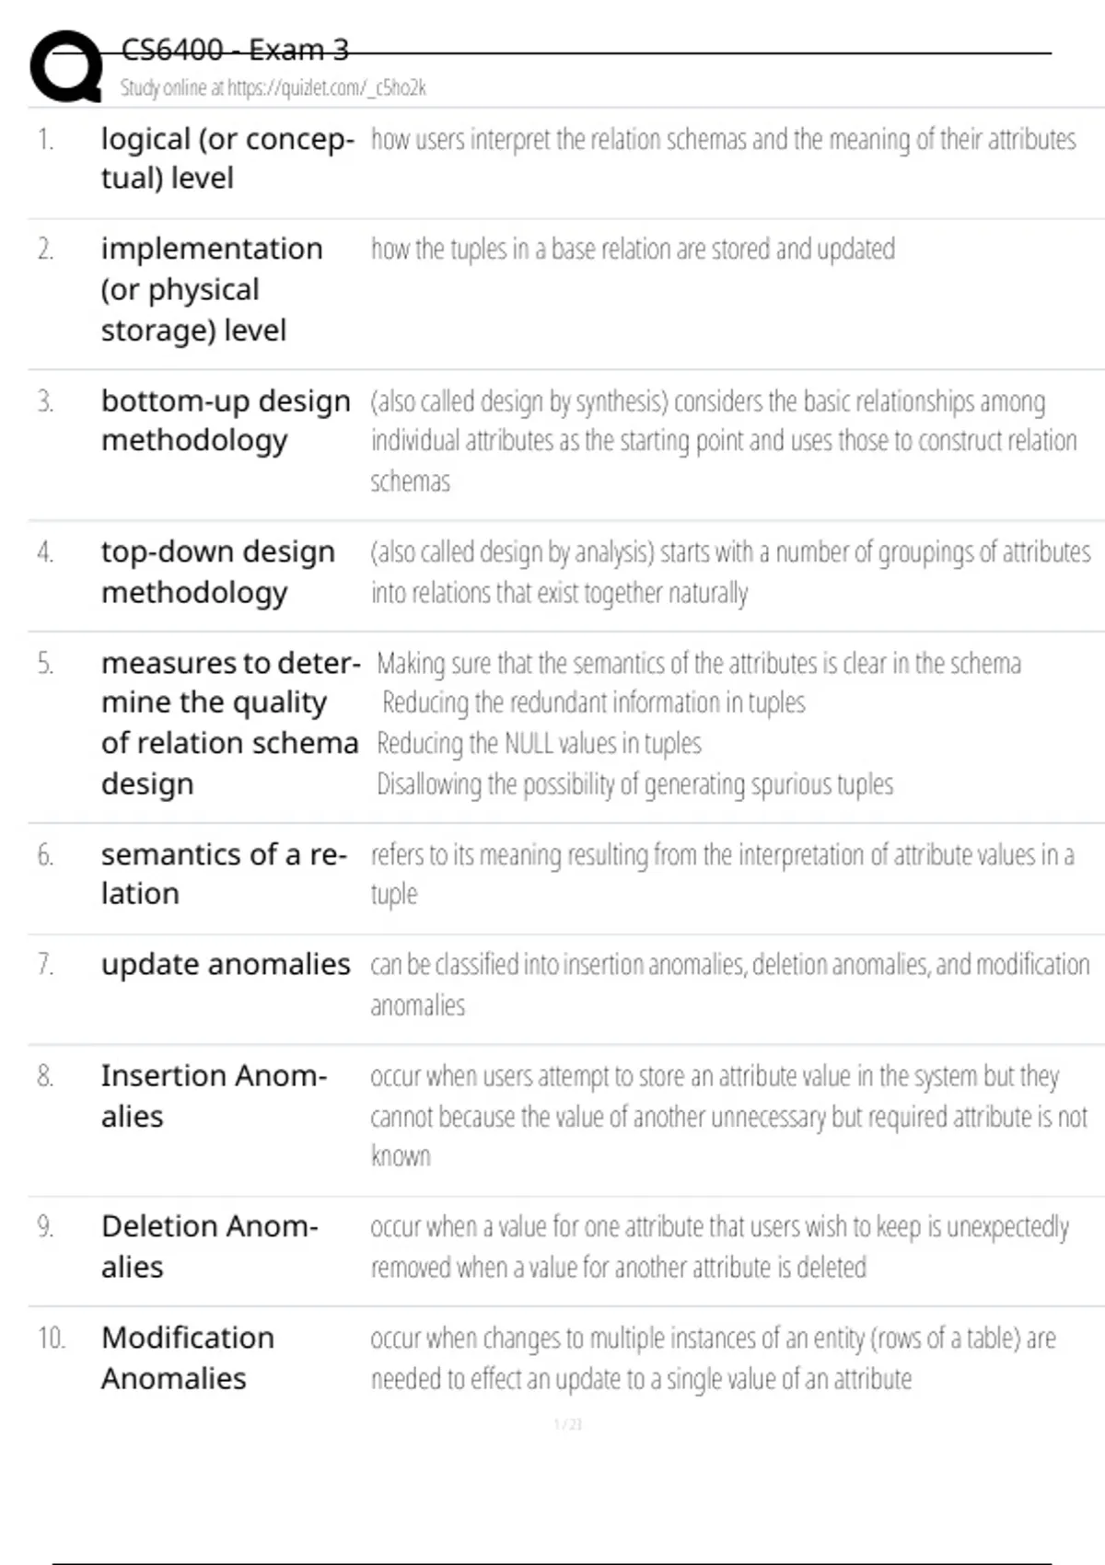Viewport: 1105px width, 1565px height.
Task: Click 'Reducing the NULL values in tuples' line
Action: click(539, 743)
